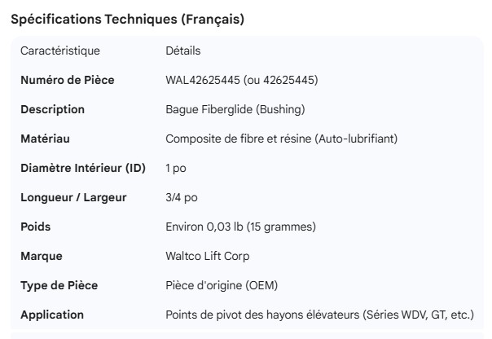Click the "3/4 po" length value
The image size is (492, 339).
(182, 197)
